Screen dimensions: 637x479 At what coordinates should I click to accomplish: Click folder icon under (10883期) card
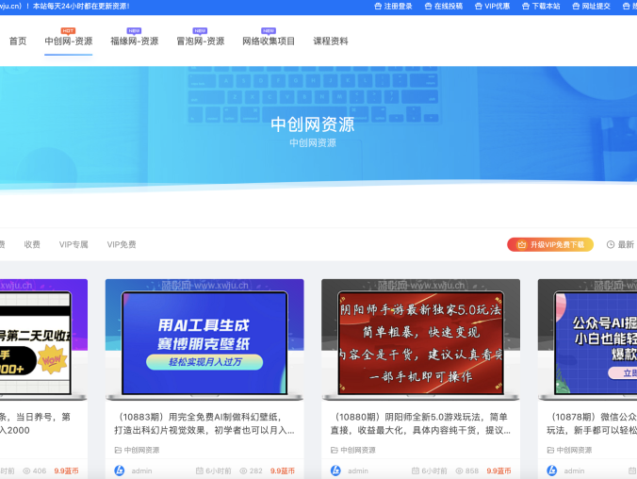click(x=118, y=450)
